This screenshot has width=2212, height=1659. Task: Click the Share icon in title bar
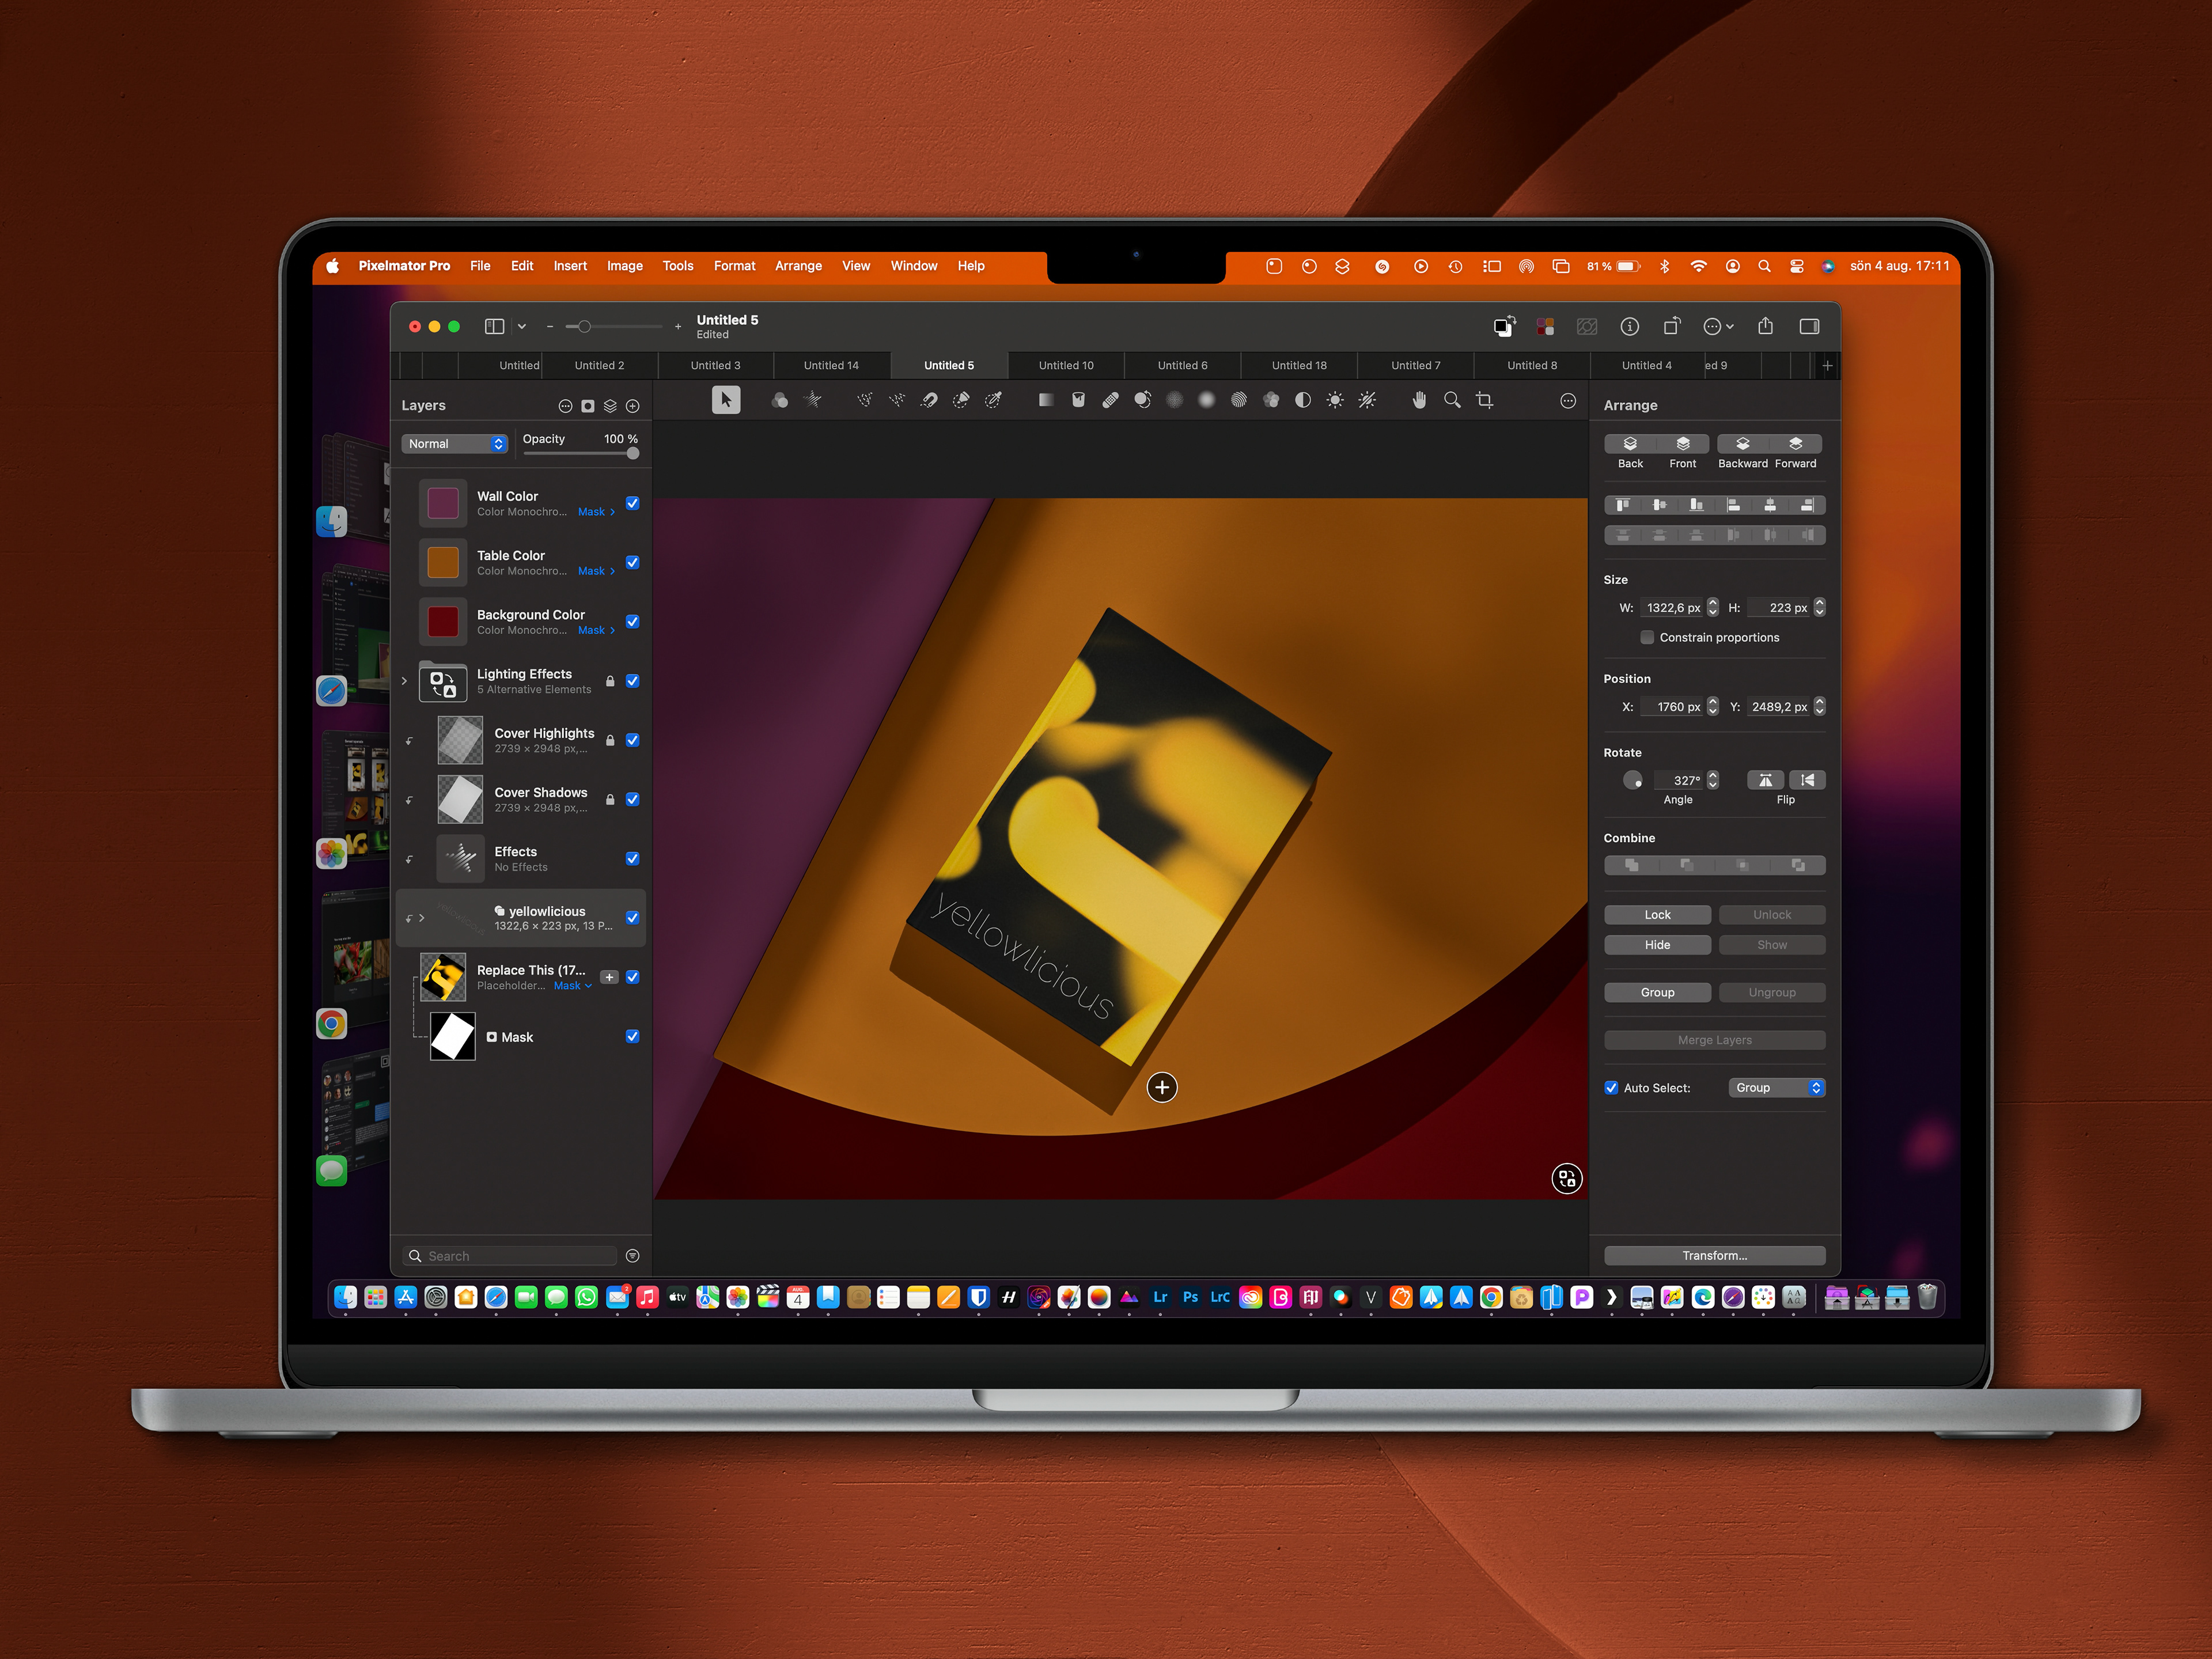tap(1765, 326)
